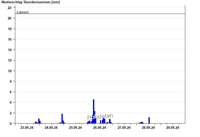This screenshot has width=200, height=137.
Task: Click the y-axis value 0
Action: tap(10, 124)
